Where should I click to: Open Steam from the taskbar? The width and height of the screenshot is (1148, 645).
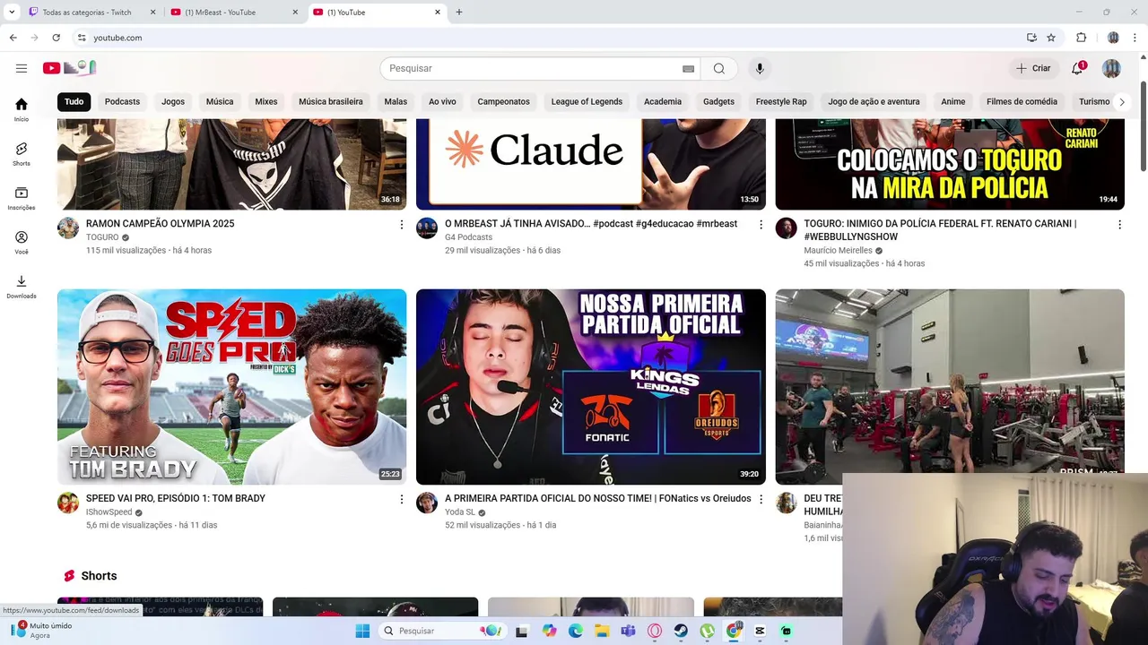pos(681,631)
